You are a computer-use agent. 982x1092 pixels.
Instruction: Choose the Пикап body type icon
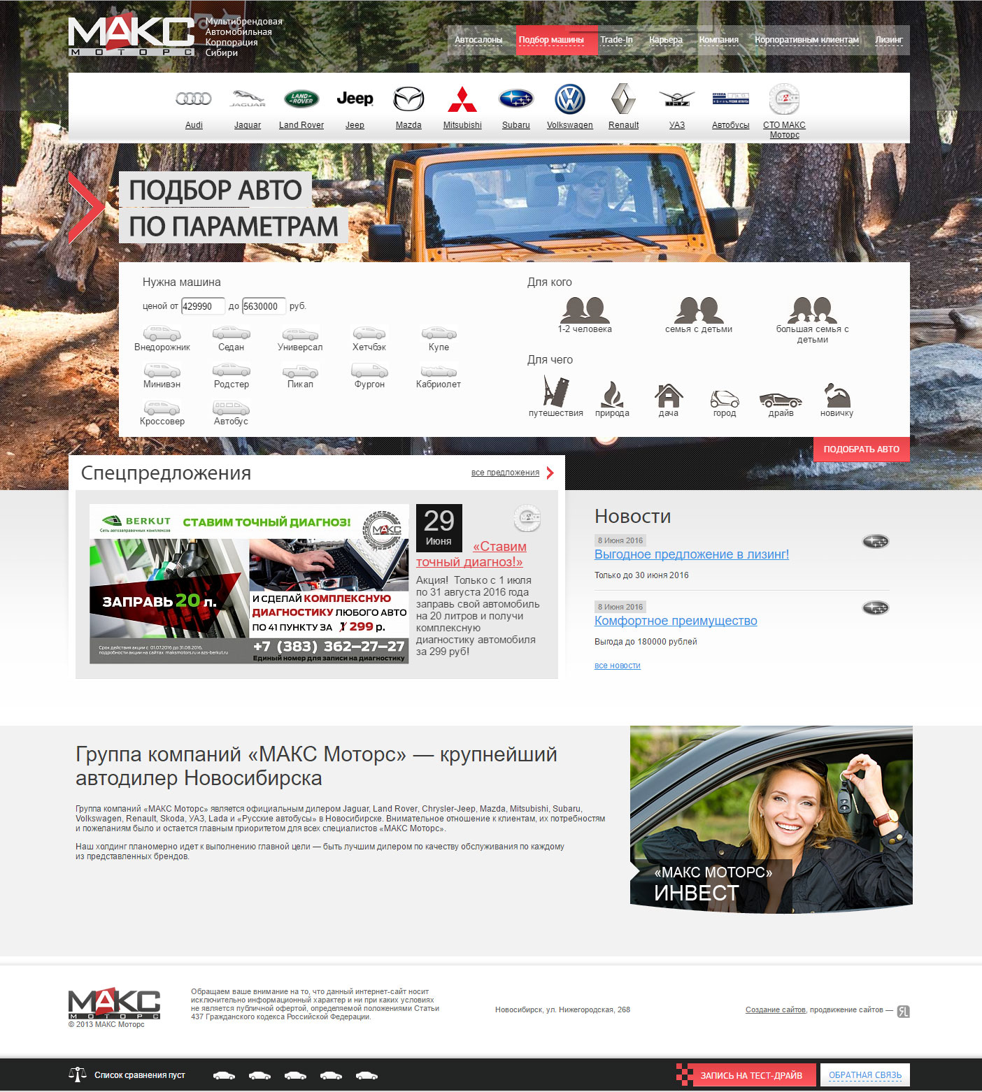[x=300, y=371]
